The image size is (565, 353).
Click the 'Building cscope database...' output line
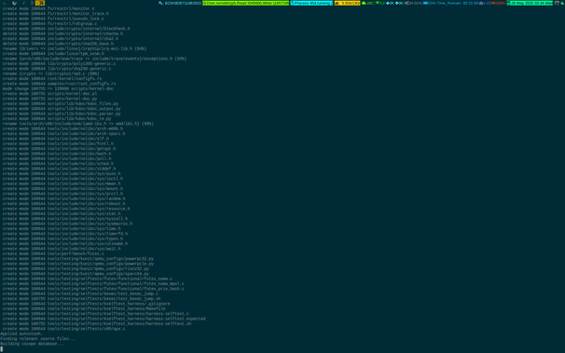click(32, 344)
